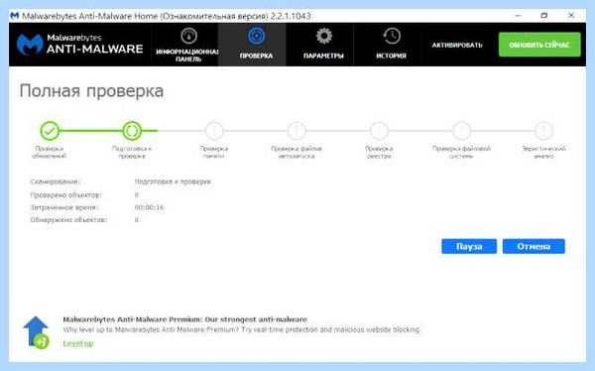Click the Проверка файлов автозапуска step circle
This screenshot has width=595, height=371.
297,131
